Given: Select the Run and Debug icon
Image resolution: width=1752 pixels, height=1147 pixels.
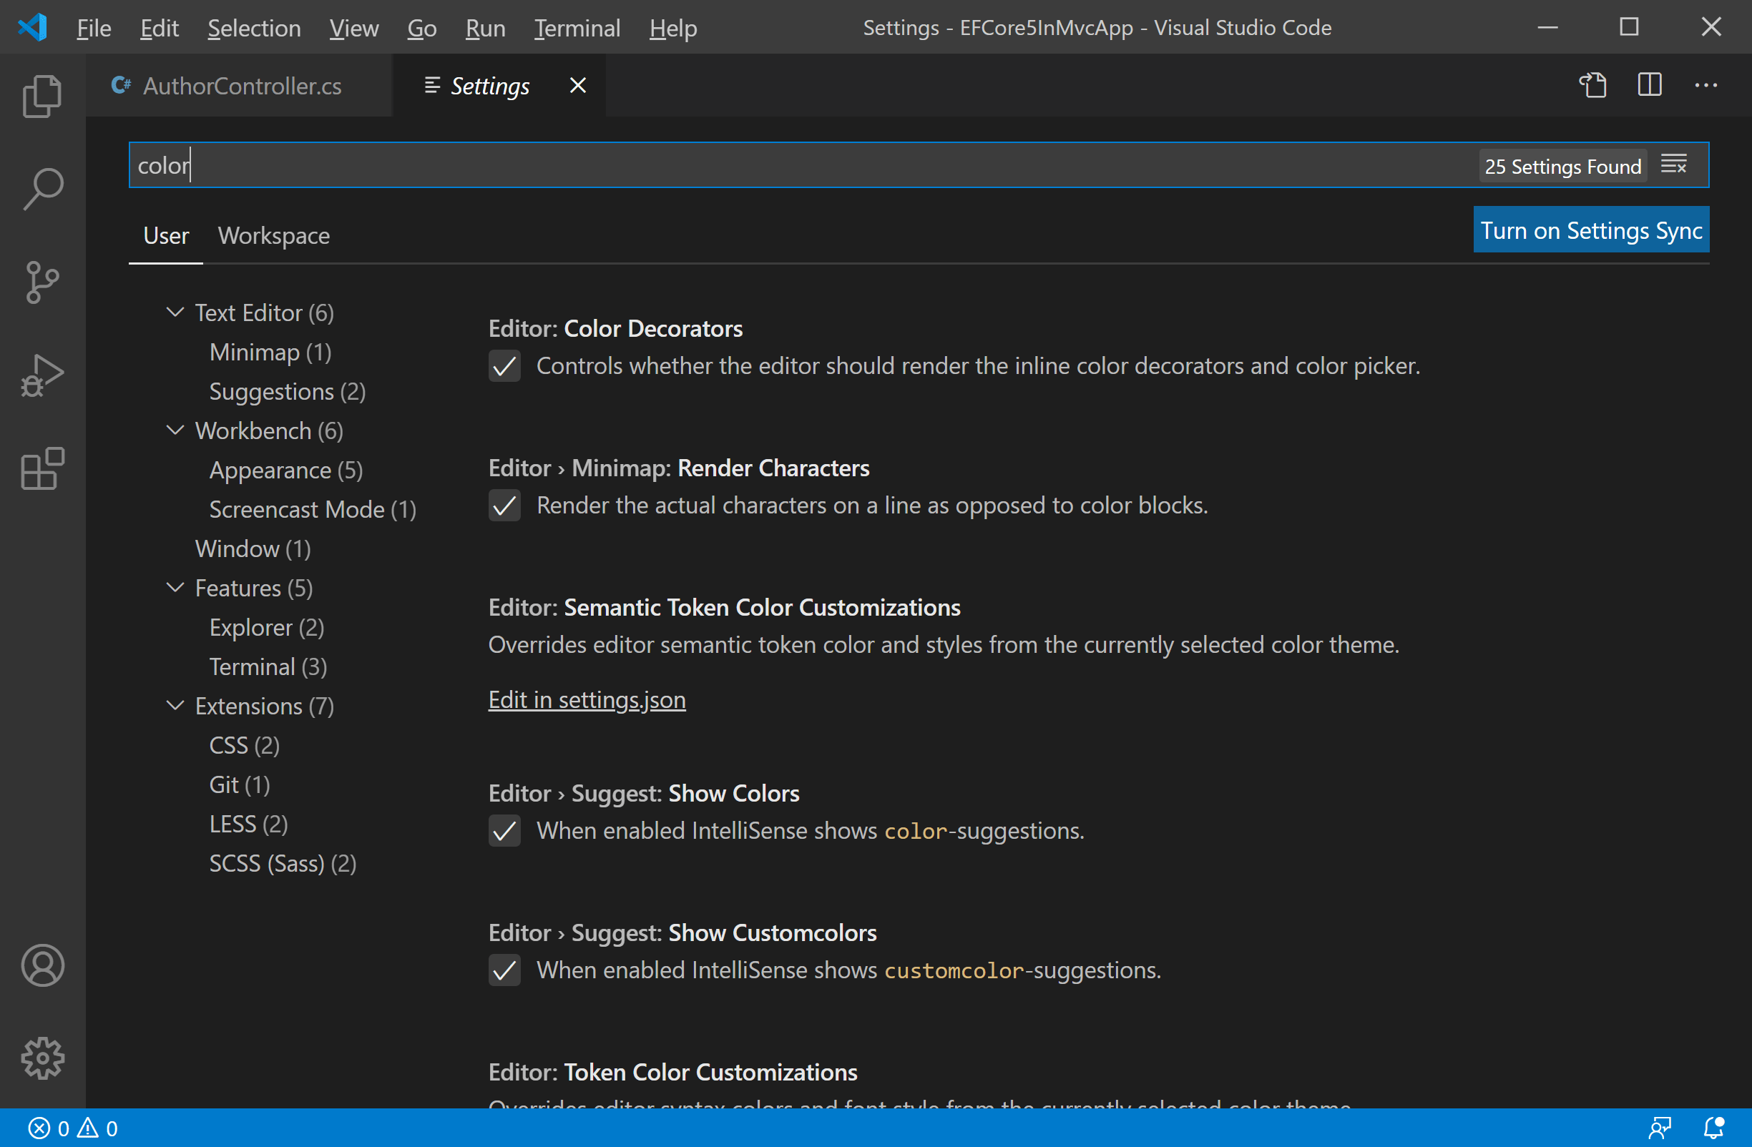Looking at the screenshot, I should click(x=42, y=375).
